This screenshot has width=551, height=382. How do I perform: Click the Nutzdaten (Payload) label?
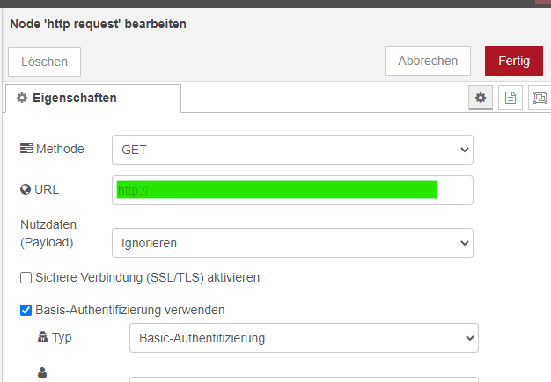47,233
